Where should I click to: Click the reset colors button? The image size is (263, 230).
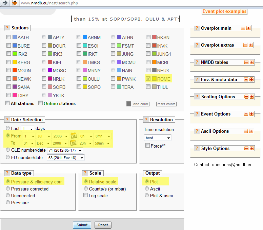click(x=166, y=104)
